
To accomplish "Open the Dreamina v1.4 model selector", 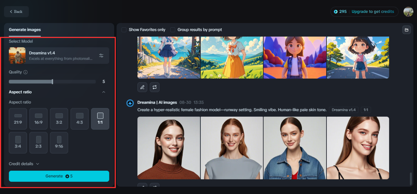I will [x=59, y=55].
